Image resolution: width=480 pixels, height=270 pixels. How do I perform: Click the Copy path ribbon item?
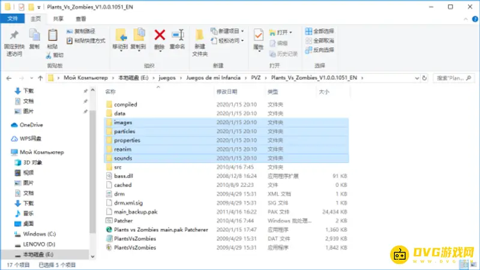tap(81, 31)
